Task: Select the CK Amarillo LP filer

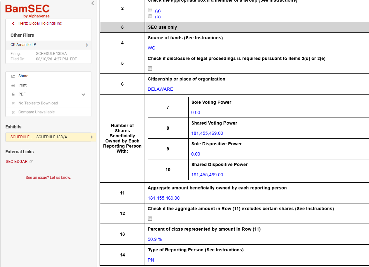Action: point(48,45)
